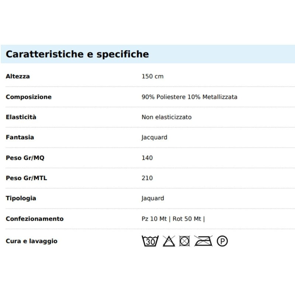
Task: Click the Composizione label
Action: coord(29,97)
